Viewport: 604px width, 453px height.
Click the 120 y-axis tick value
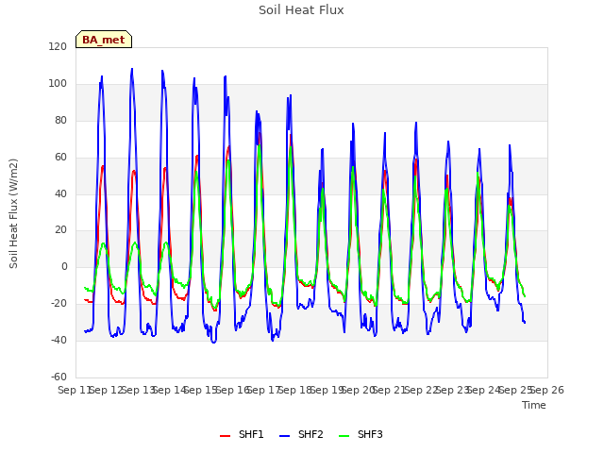coord(58,46)
